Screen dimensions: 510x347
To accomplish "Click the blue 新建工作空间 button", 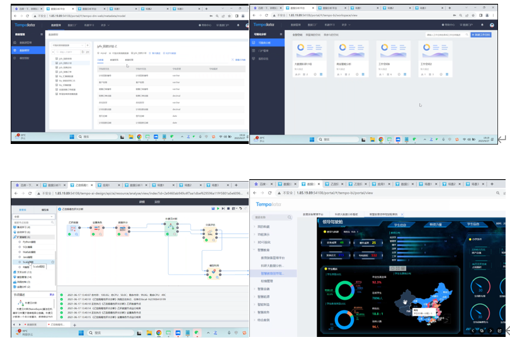I will coord(482,35).
